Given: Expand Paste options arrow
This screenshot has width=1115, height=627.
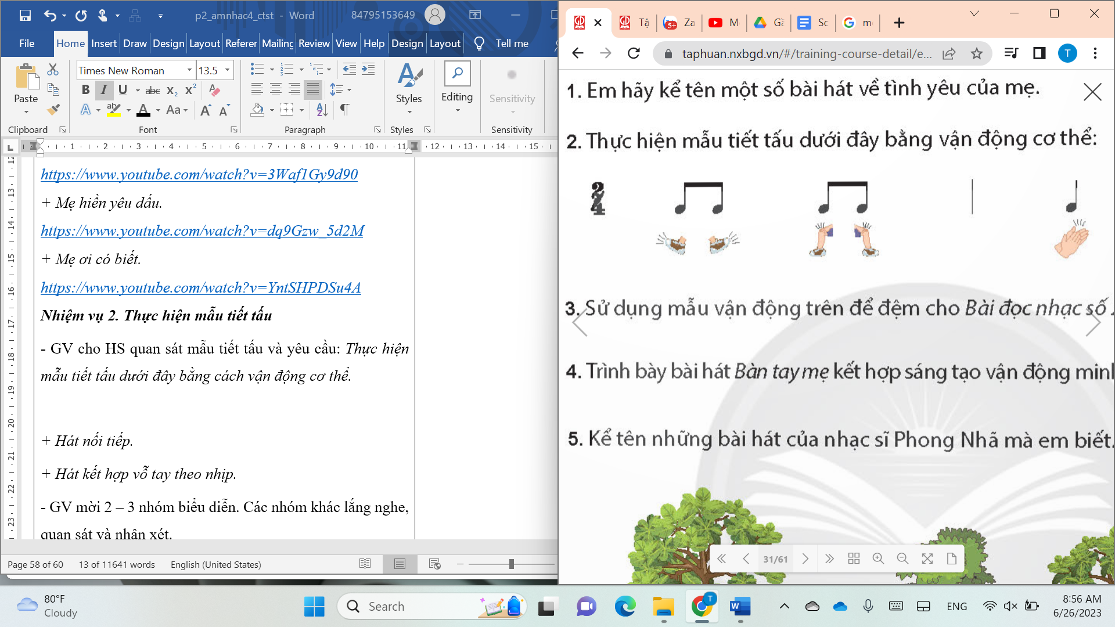Looking at the screenshot, I should click(26, 111).
